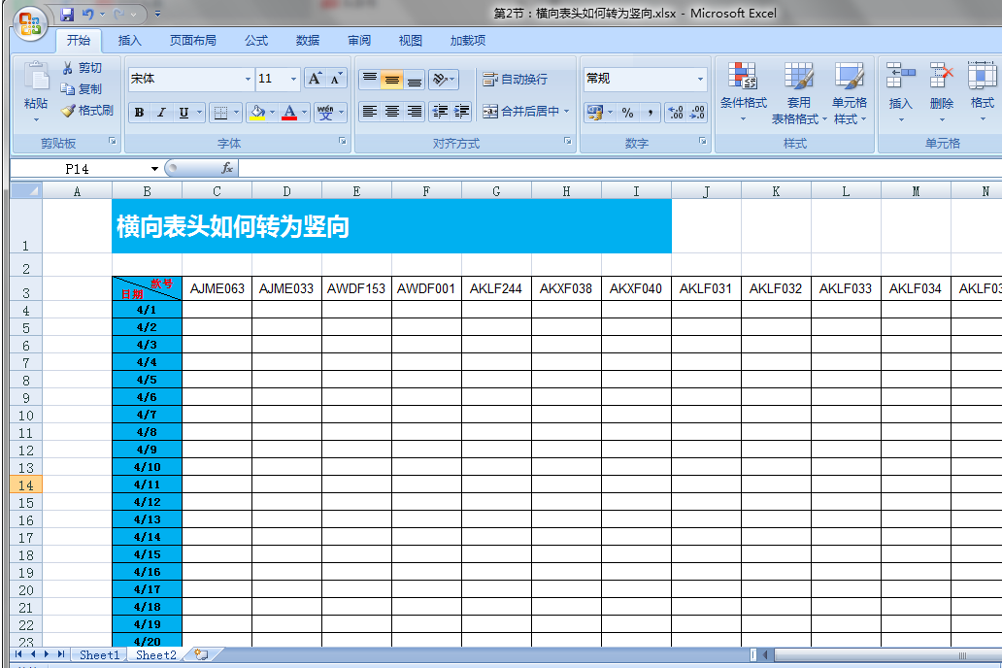The width and height of the screenshot is (1002, 668).
Task: Toggle bold formatting
Action: (x=139, y=113)
